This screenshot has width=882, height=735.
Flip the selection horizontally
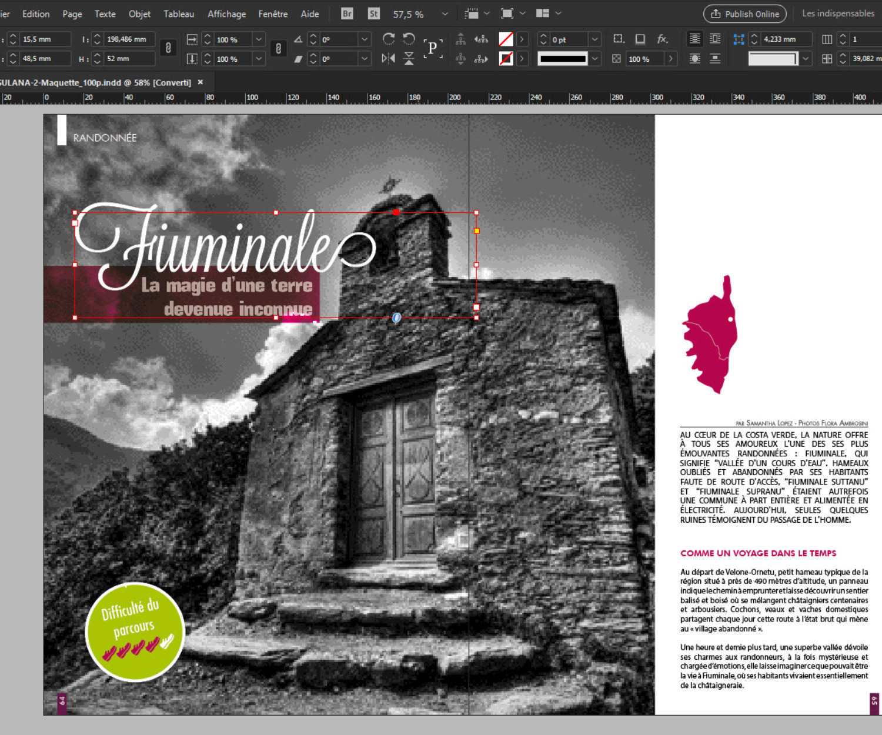click(389, 58)
